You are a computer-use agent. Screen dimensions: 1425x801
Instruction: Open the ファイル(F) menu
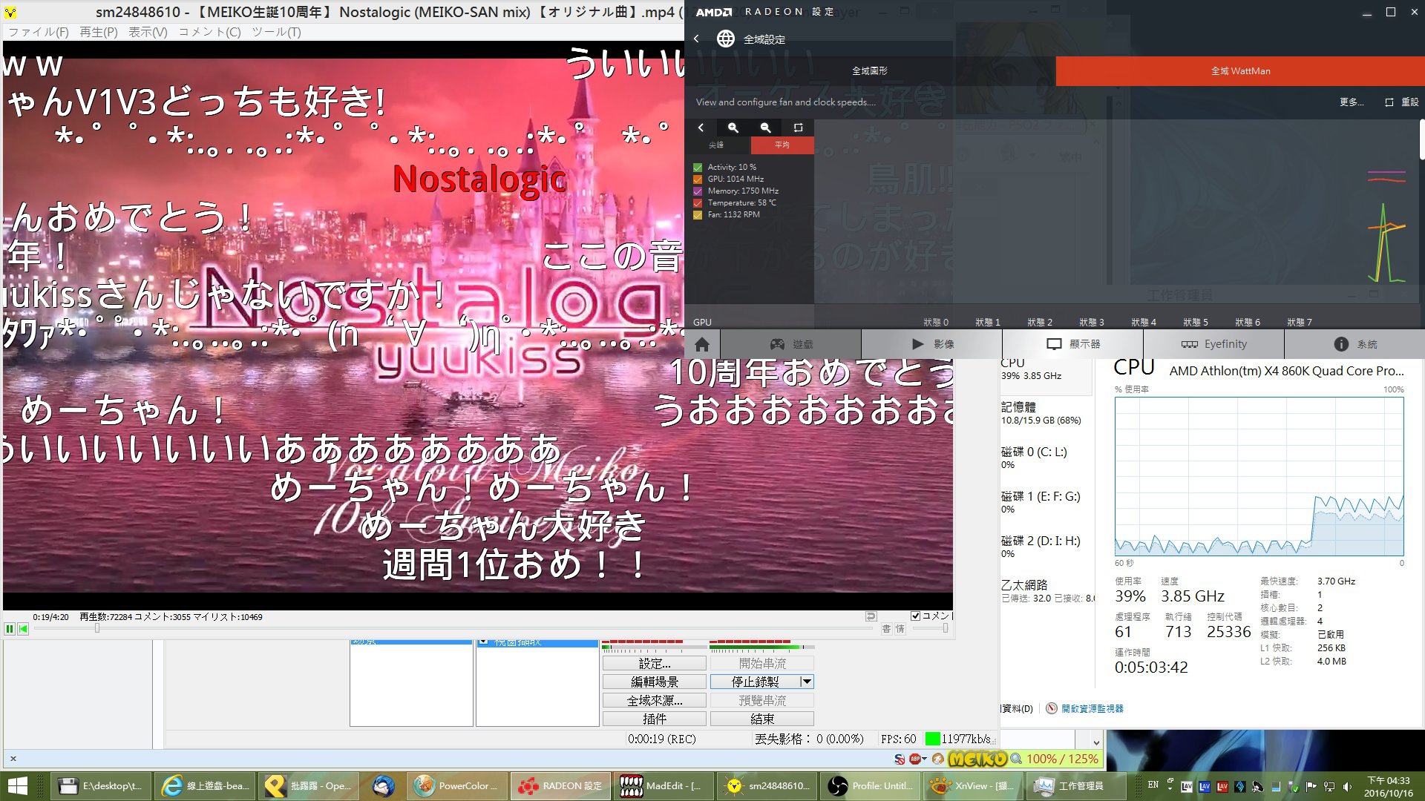(x=39, y=32)
